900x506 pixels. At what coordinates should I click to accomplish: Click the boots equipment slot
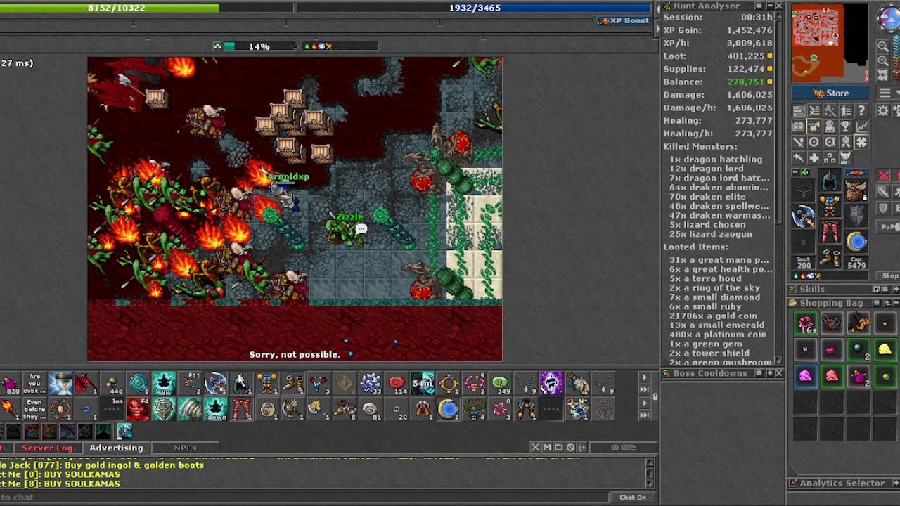click(x=830, y=257)
